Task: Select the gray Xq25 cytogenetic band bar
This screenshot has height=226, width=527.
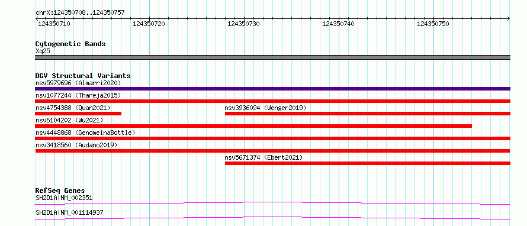Action: (x=272, y=57)
